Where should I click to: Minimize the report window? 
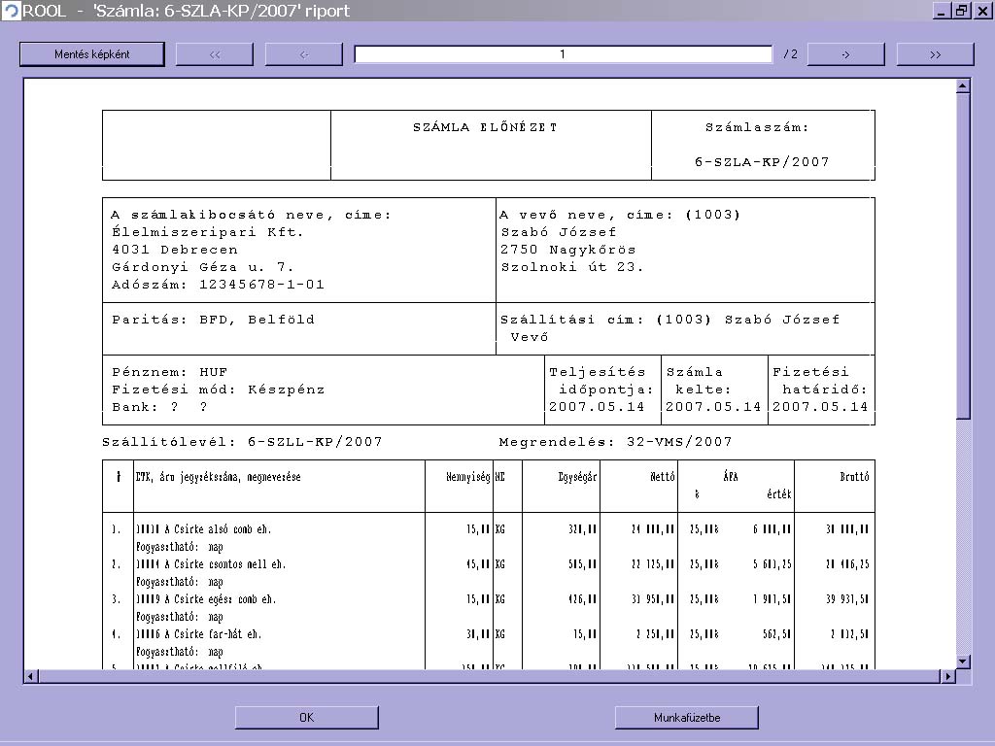(942, 11)
